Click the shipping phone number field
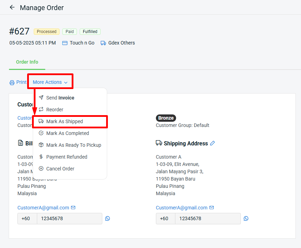301x248 pixels. 207,218
